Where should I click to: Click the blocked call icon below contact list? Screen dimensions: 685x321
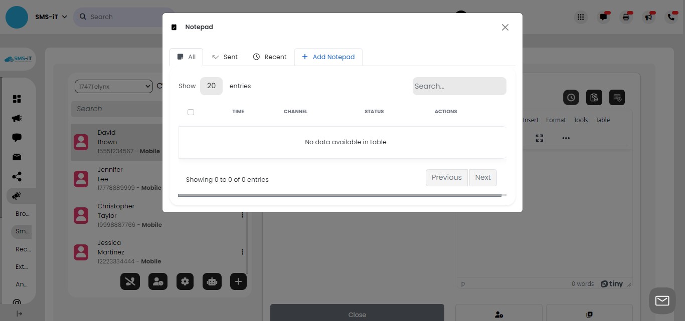(x=130, y=281)
